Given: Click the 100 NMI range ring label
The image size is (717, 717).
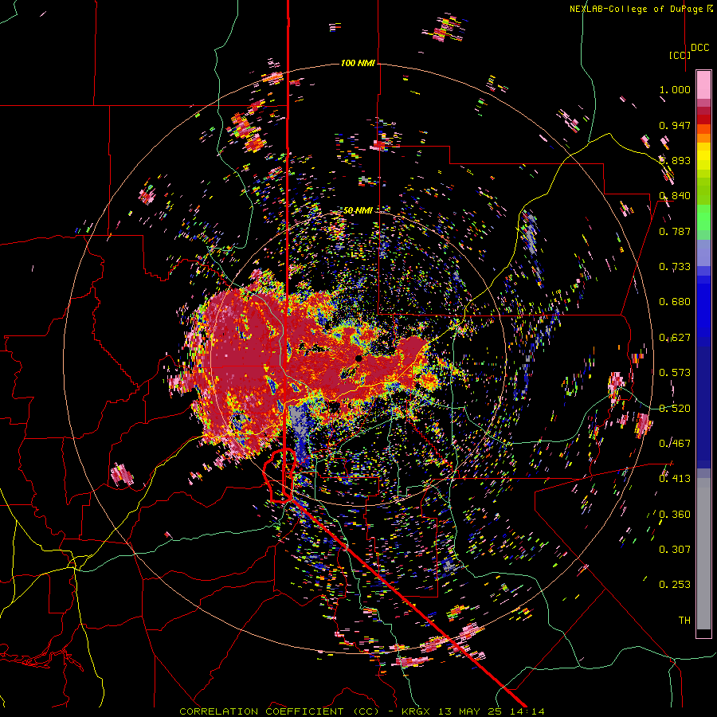Looking at the screenshot, I should click(x=358, y=63).
